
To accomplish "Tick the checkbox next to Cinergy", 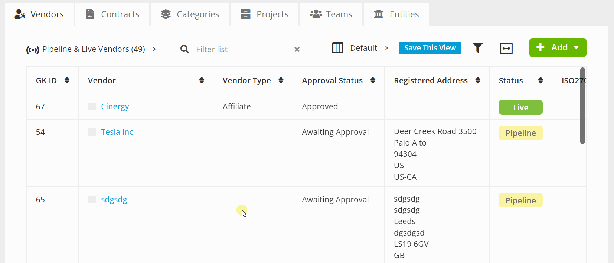I will (x=92, y=107).
